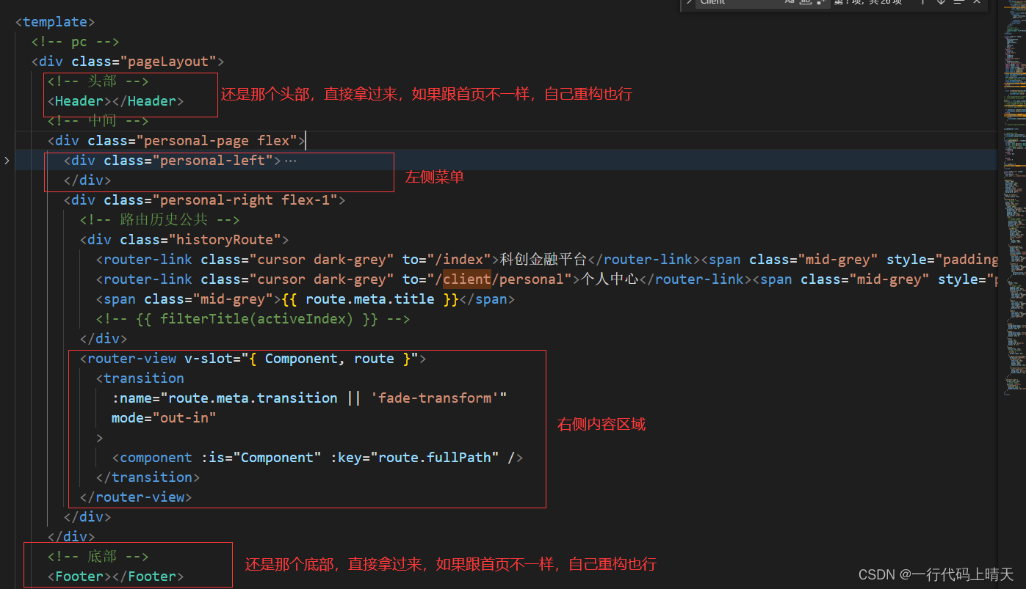Click highlighted client match in /client/personal
This screenshot has width=1026, height=589.
click(x=466, y=279)
